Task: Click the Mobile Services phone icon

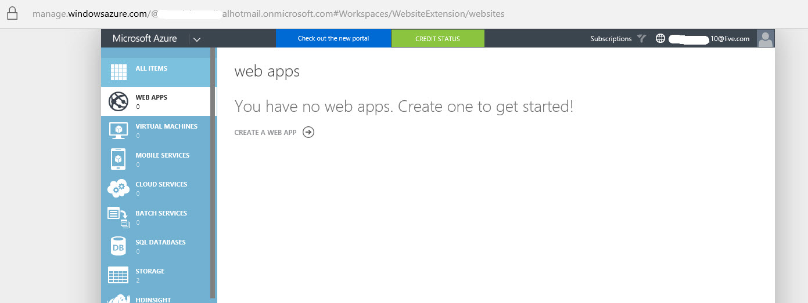Action: click(x=118, y=159)
